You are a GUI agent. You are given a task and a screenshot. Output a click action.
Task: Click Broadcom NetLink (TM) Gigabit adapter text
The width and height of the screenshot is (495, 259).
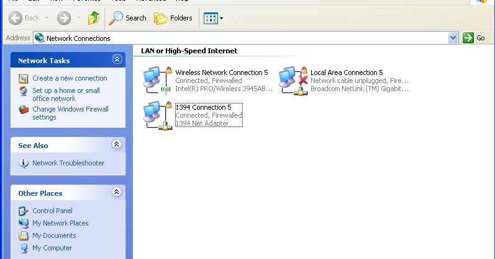(360, 89)
